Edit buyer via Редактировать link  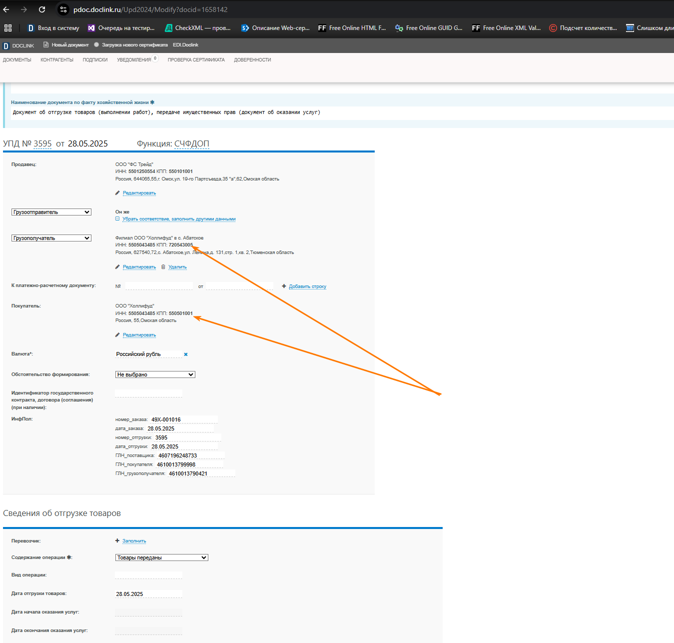pos(139,335)
